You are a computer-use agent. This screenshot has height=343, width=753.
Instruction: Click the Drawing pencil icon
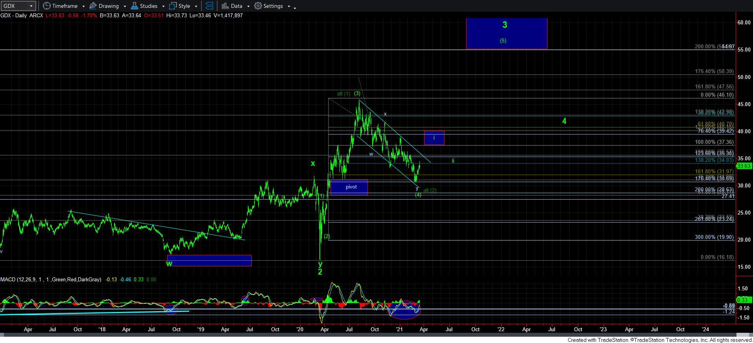(x=93, y=6)
